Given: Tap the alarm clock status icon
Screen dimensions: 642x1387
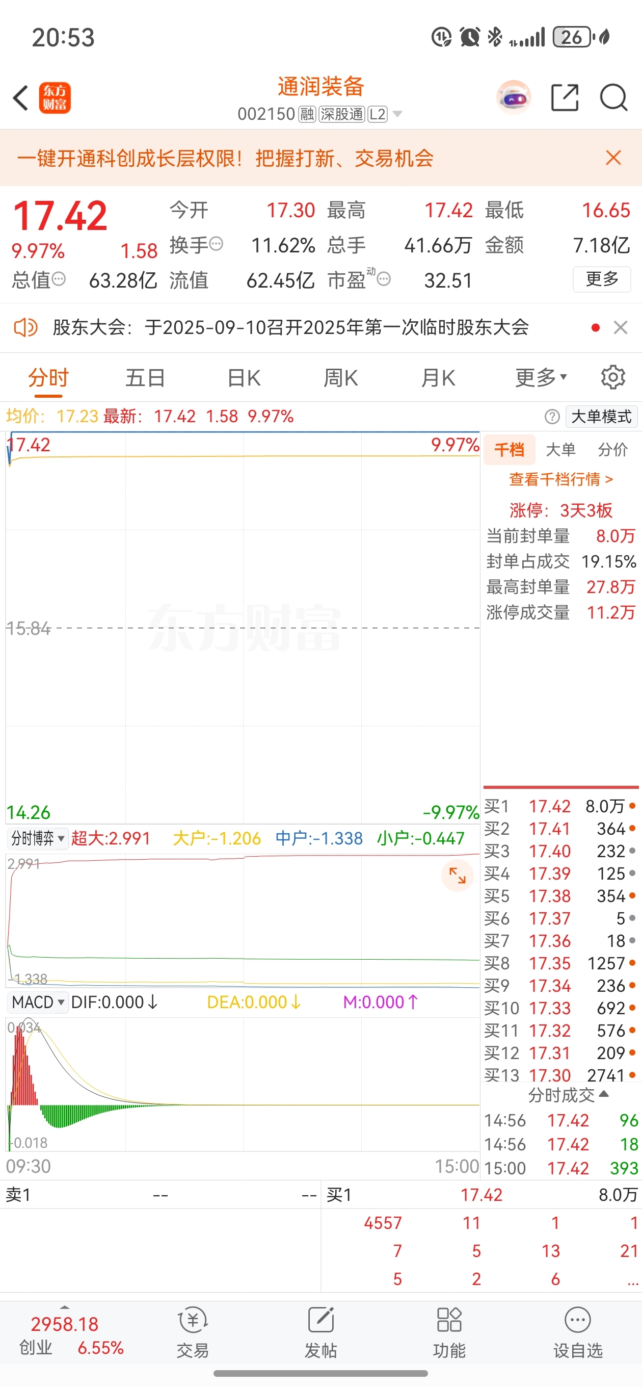Looking at the screenshot, I should pyautogui.click(x=469, y=37).
